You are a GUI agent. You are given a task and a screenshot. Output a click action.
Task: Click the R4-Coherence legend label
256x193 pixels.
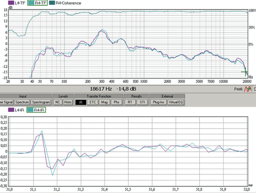pos(68,3)
